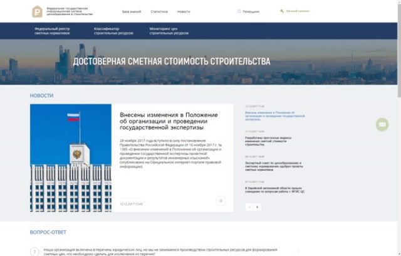Viewport: 401px width, 256px height.
Task: Open the Статистика menu item
Action: tap(159, 11)
